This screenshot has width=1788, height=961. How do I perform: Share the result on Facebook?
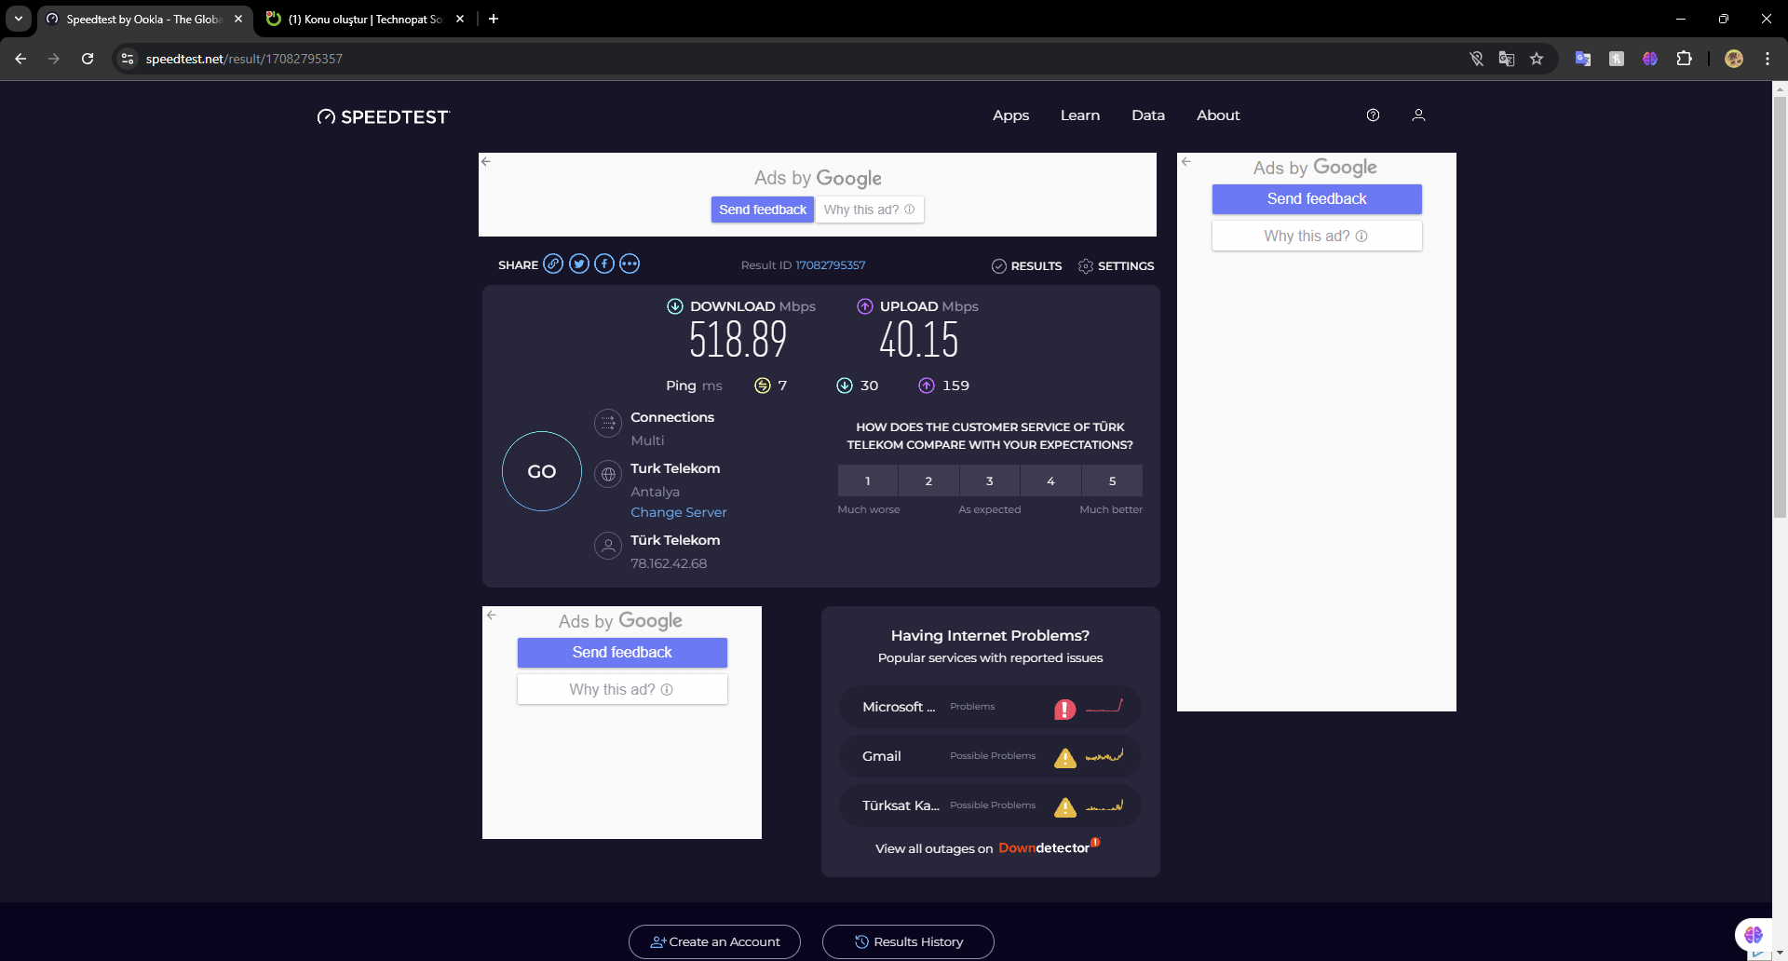(x=604, y=264)
